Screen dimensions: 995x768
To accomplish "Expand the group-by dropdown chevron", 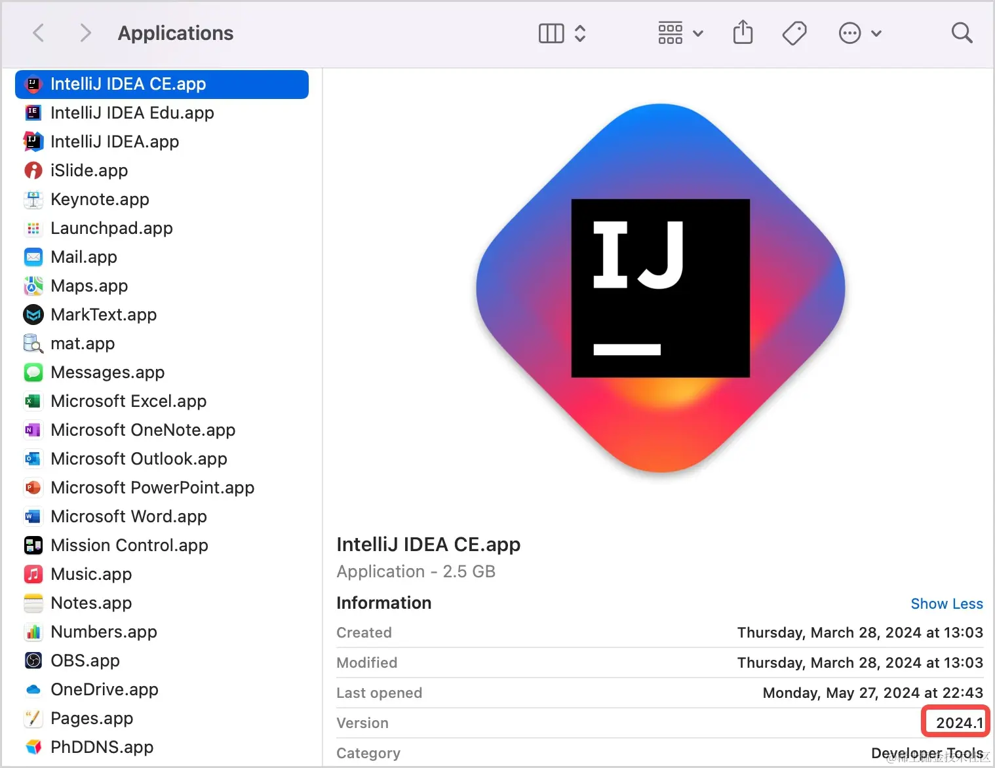I will (698, 33).
